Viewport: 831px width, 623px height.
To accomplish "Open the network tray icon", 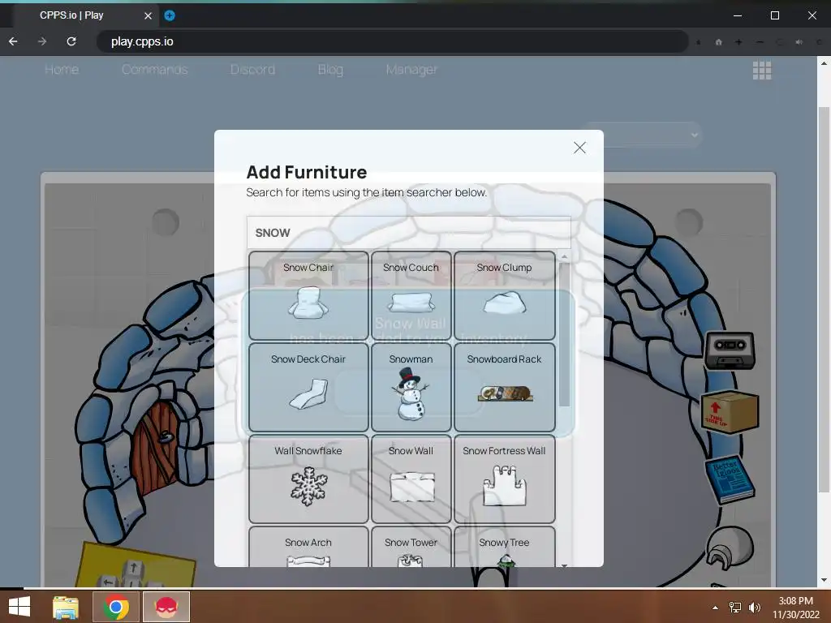I will (735, 608).
